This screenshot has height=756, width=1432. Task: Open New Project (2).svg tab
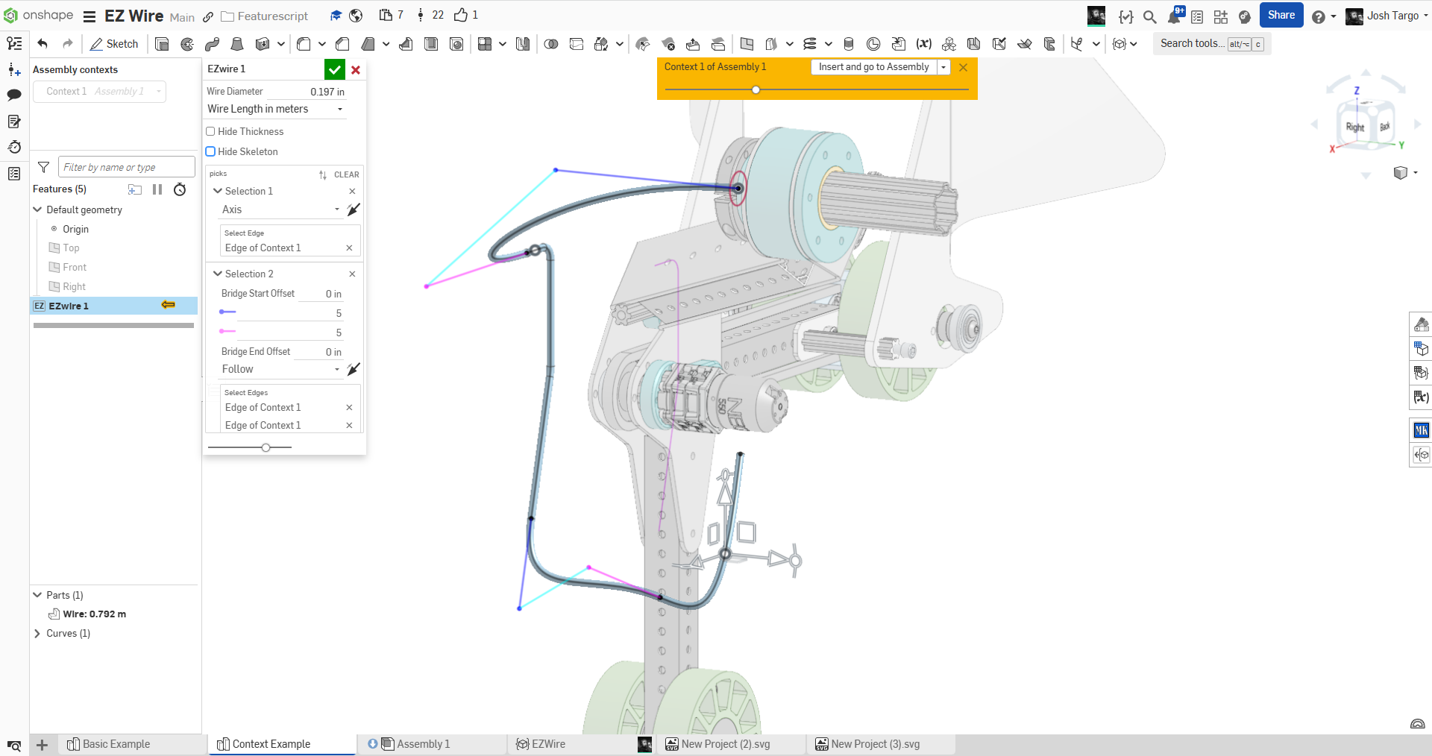tap(731, 744)
